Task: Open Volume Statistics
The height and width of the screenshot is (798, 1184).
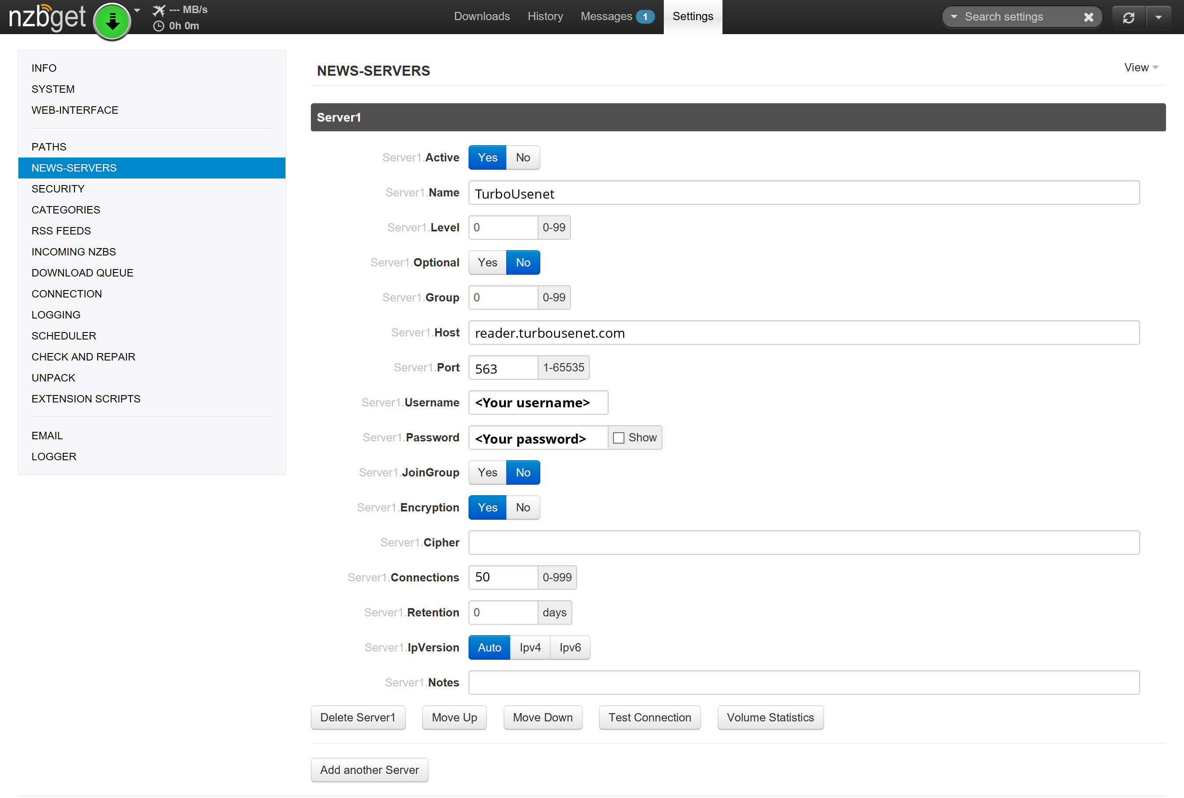Action: pyautogui.click(x=771, y=718)
